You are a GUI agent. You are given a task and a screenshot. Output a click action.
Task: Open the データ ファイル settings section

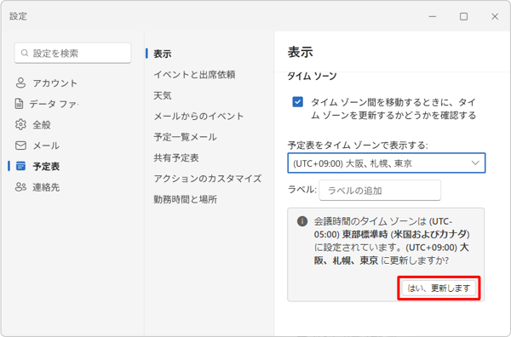46,104
